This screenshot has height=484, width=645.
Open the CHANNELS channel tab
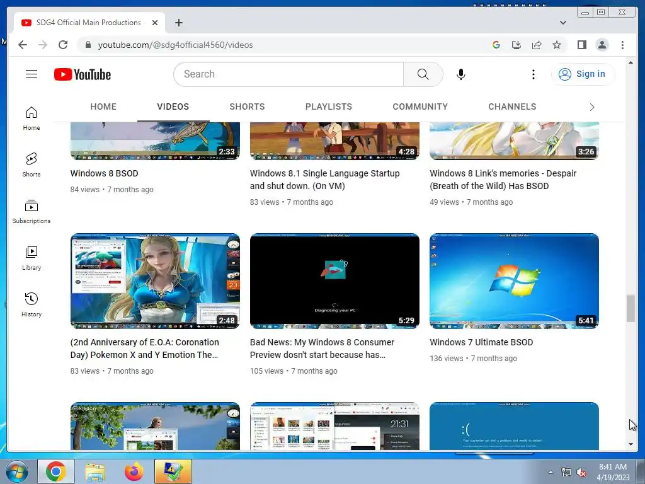click(x=512, y=107)
